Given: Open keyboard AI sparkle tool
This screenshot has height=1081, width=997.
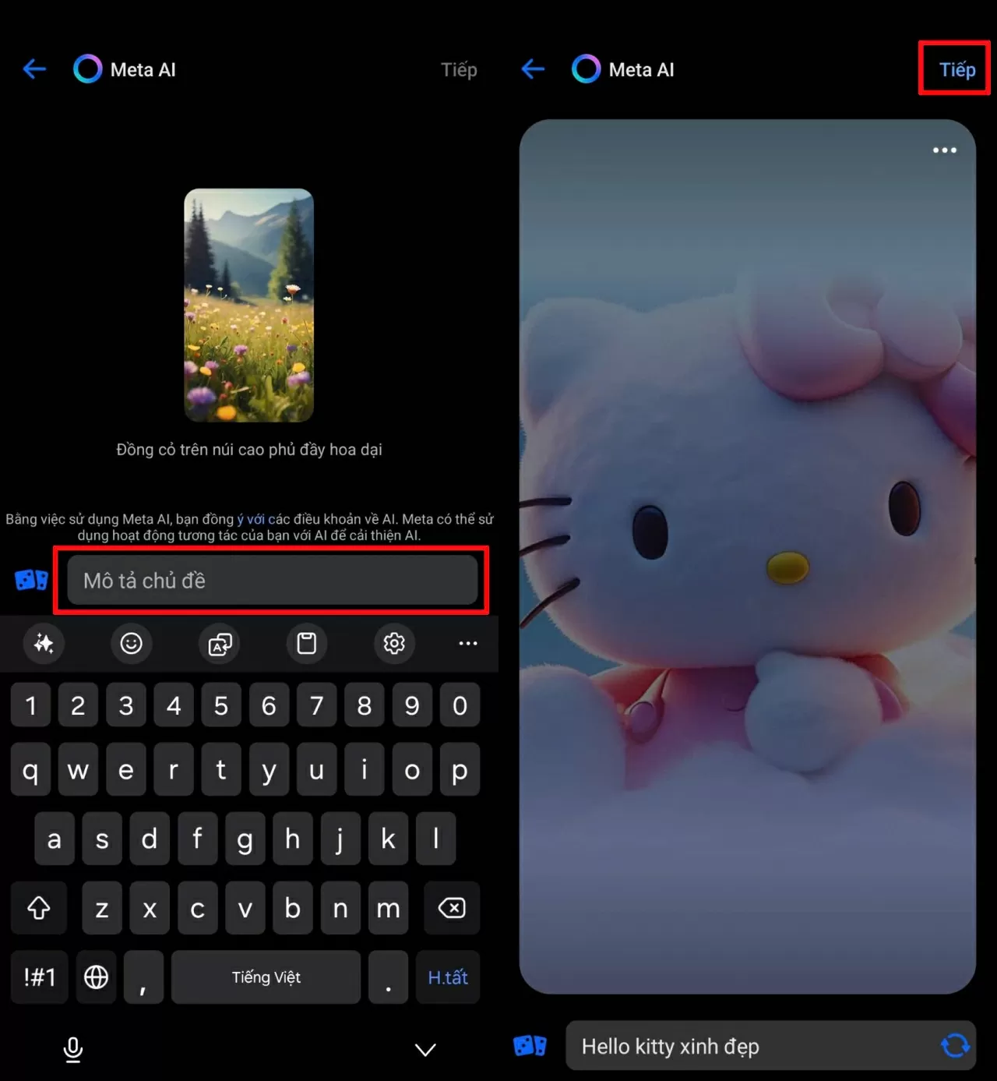Looking at the screenshot, I should pos(44,643).
